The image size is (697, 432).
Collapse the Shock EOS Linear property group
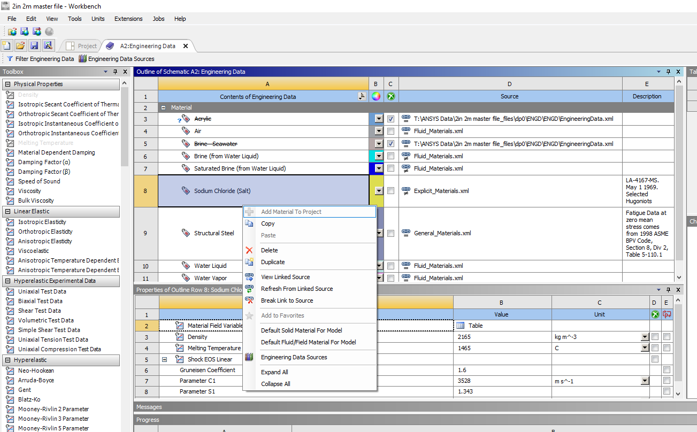pos(165,359)
